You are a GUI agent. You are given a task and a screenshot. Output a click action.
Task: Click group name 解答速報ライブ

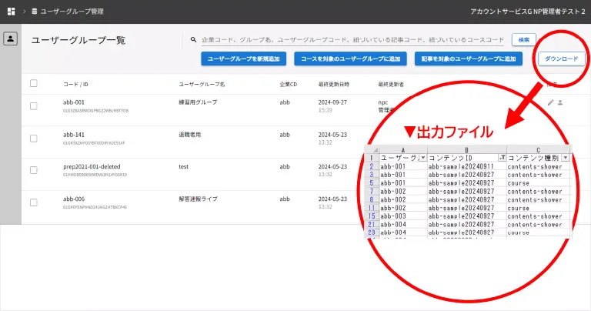coord(198,199)
